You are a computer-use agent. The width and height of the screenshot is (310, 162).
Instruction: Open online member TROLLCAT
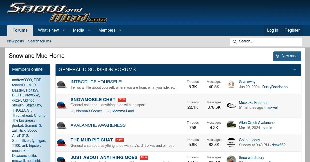[21, 110]
